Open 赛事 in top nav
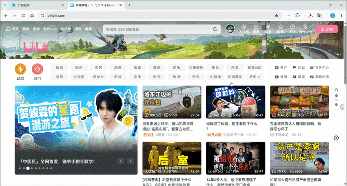This screenshot has height=186, width=347. tap(88, 29)
